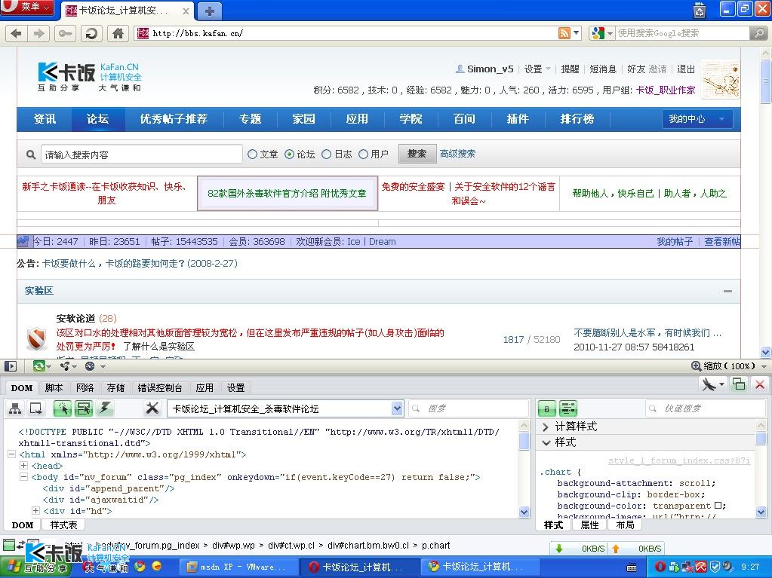Screen dimensions: 772x578
Task: Open the Opera Unite icon in status bar
Action: [66, 366]
